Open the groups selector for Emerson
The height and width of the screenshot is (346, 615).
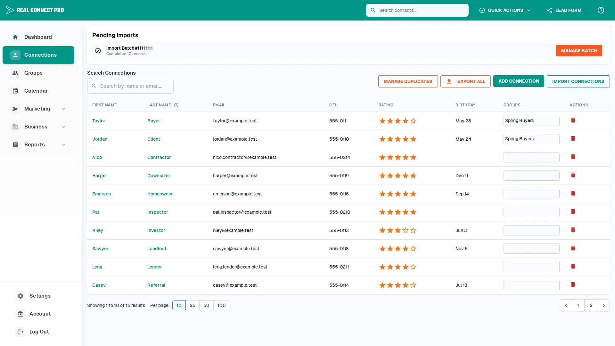531,194
